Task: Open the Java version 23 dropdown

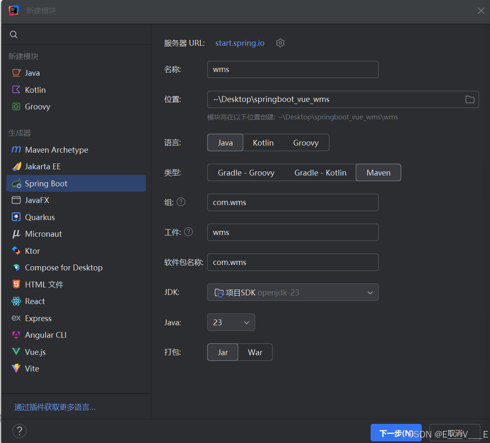Action: (x=231, y=322)
